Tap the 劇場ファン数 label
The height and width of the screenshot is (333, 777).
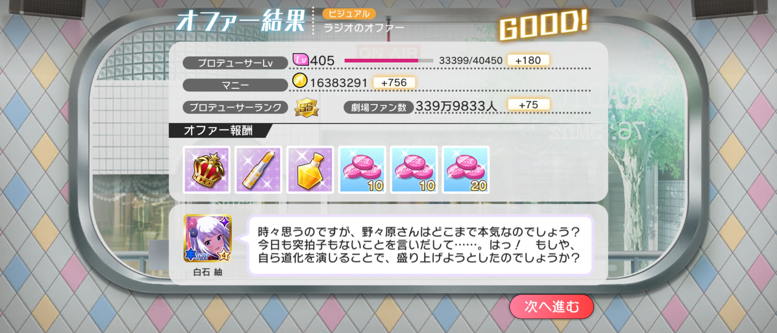coord(379,107)
